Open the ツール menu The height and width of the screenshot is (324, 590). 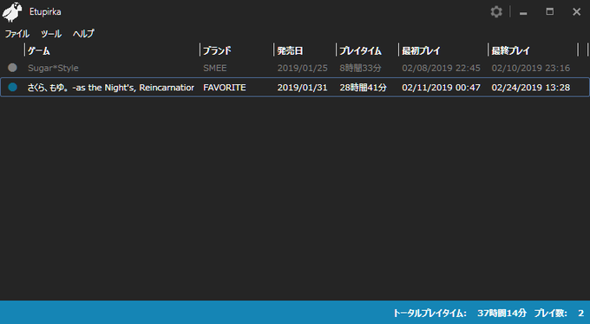pyautogui.click(x=51, y=34)
